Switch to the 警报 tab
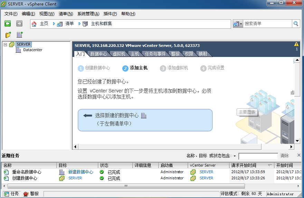The width and height of the screenshot is (304, 198). 175,54
